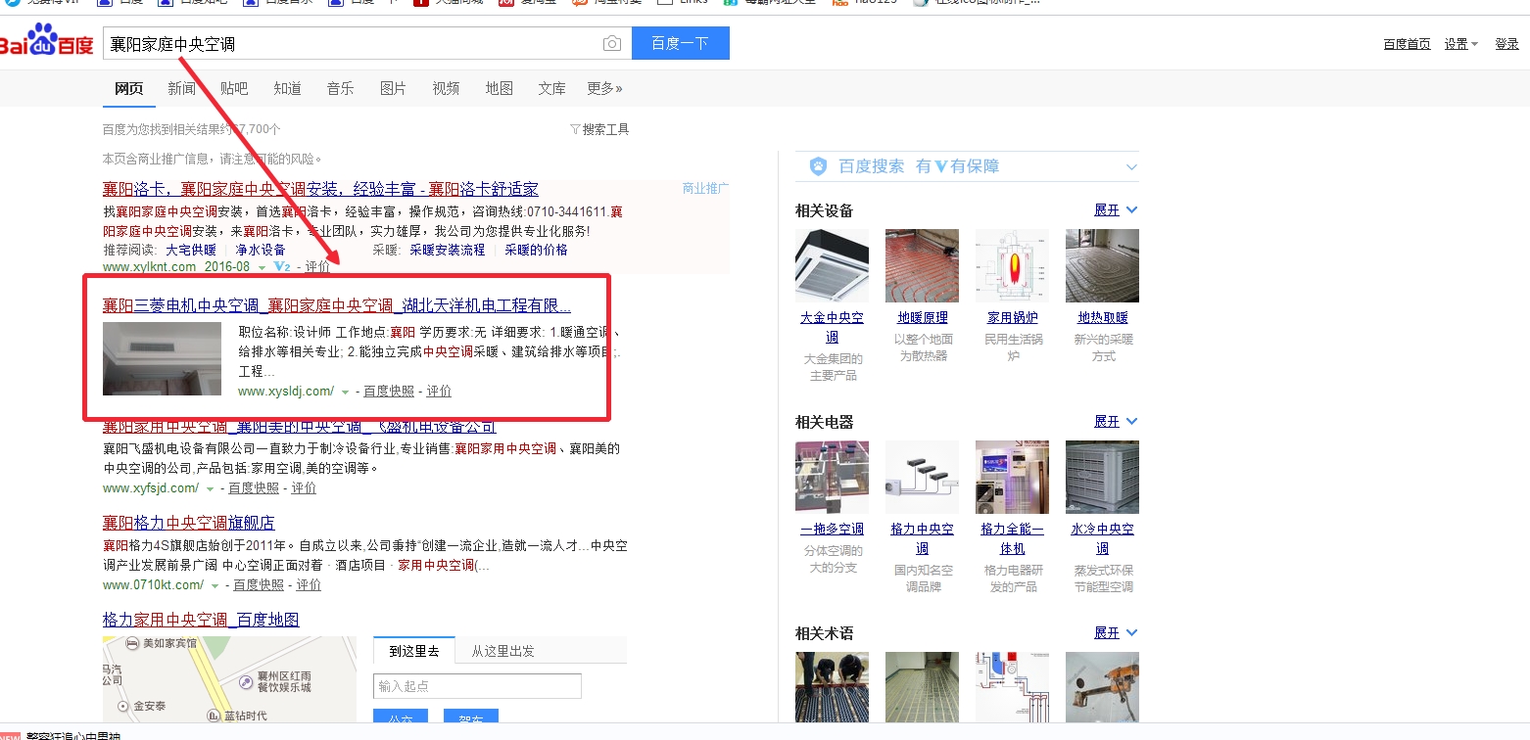
Task: Click the 大宅供暖 recommended link
Action: 190,250
